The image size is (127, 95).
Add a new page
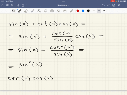pos(114,5)
